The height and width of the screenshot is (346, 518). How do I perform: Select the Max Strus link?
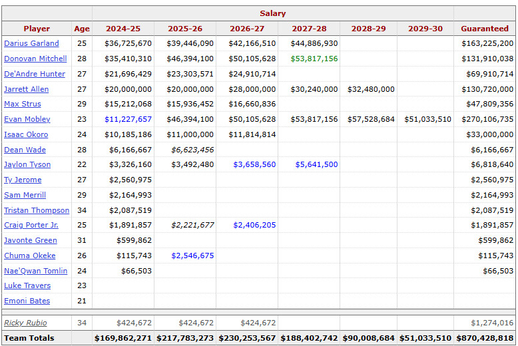23,104
